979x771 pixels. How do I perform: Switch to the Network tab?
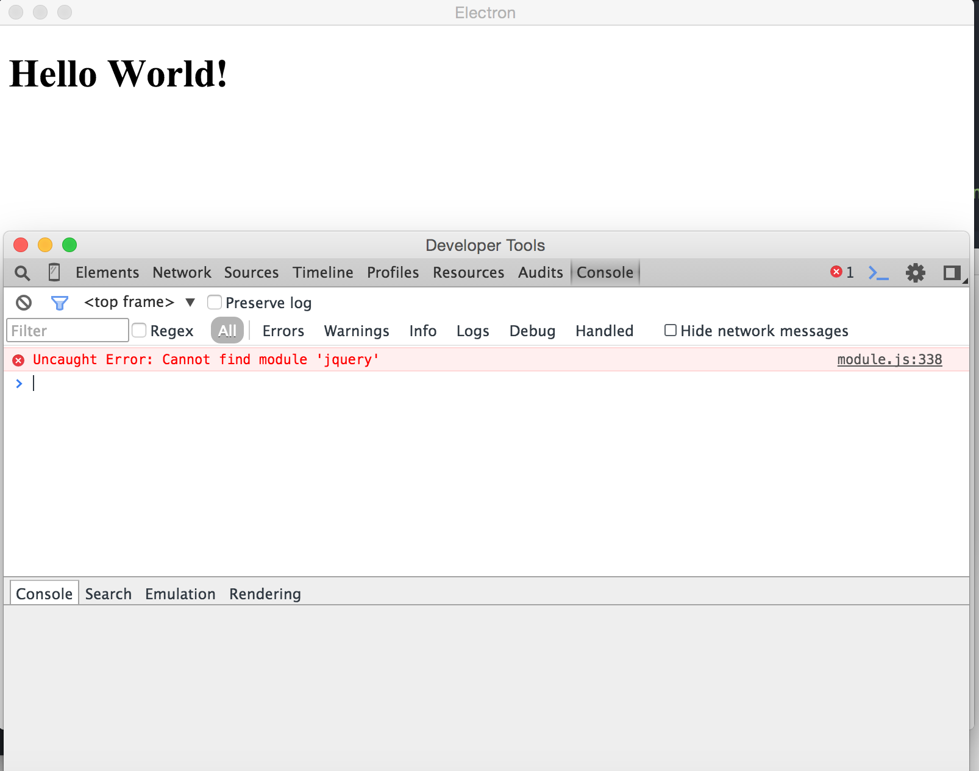click(x=182, y=272)
